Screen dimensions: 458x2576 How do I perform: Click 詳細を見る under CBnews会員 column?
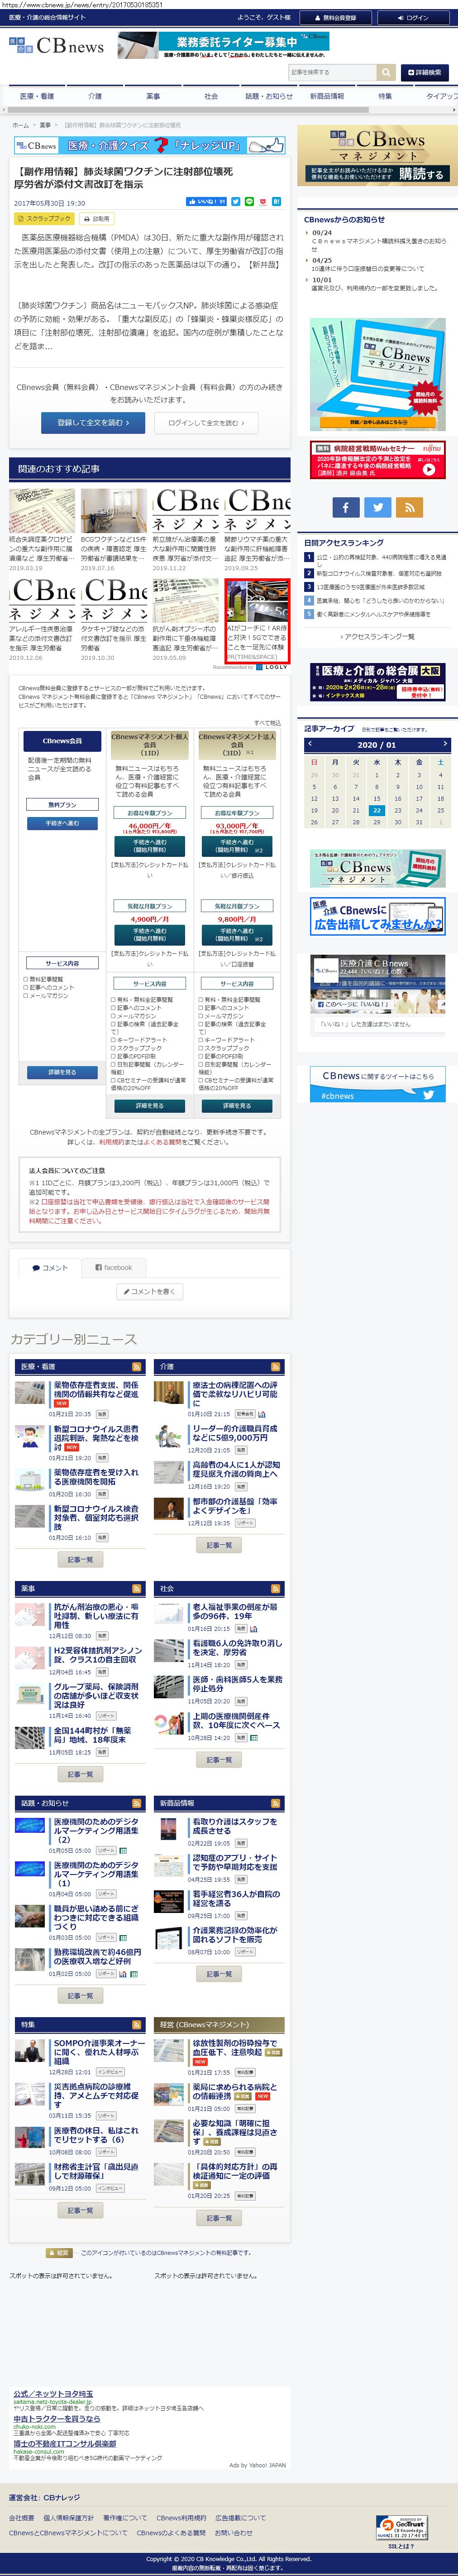62,1072
